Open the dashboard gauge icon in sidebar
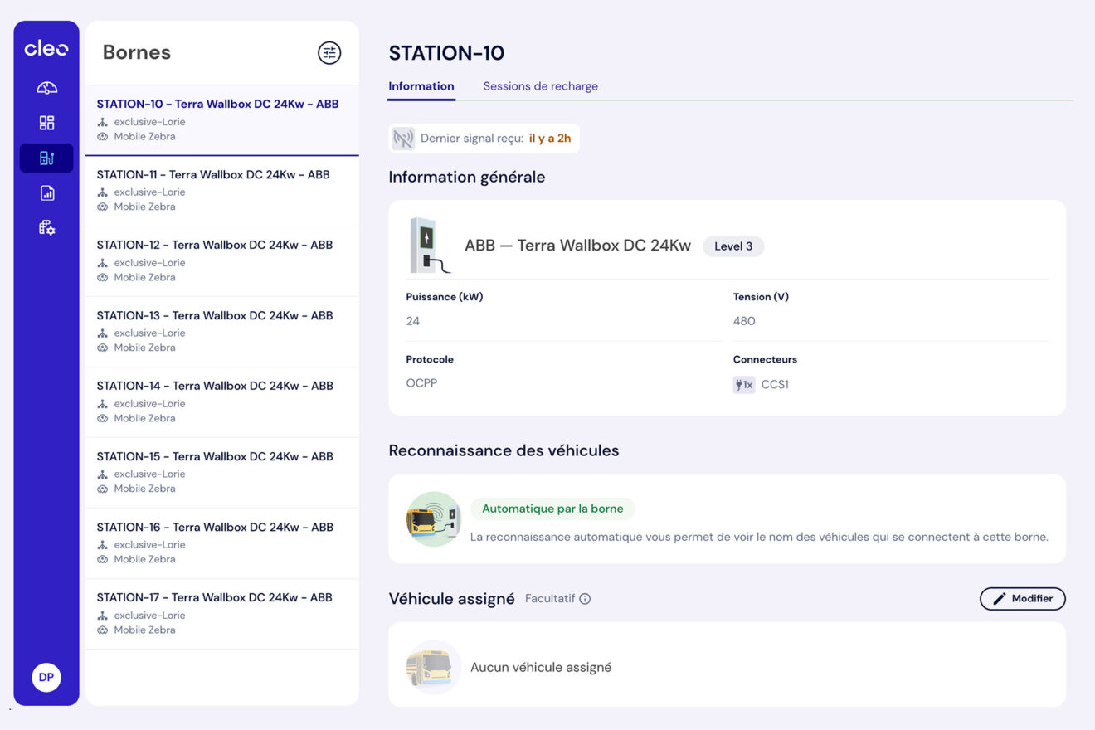Screen dimensions: 1095x730 (x=46, y=88)
